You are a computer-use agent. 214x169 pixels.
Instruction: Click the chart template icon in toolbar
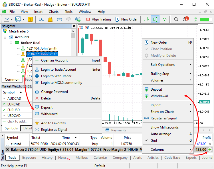click(18, 19)
